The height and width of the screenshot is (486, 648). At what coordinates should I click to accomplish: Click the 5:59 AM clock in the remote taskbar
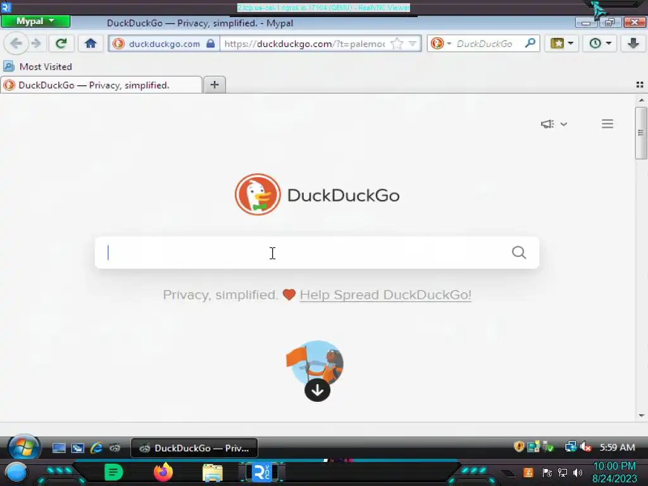pos(617,447)
